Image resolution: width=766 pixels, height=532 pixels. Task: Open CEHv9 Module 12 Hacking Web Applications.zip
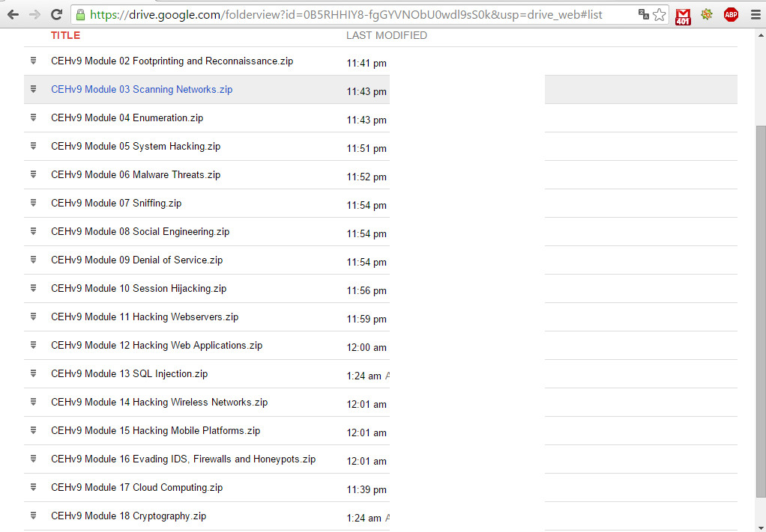157,345
